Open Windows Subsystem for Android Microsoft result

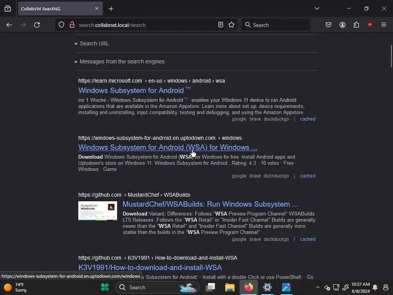135,90
